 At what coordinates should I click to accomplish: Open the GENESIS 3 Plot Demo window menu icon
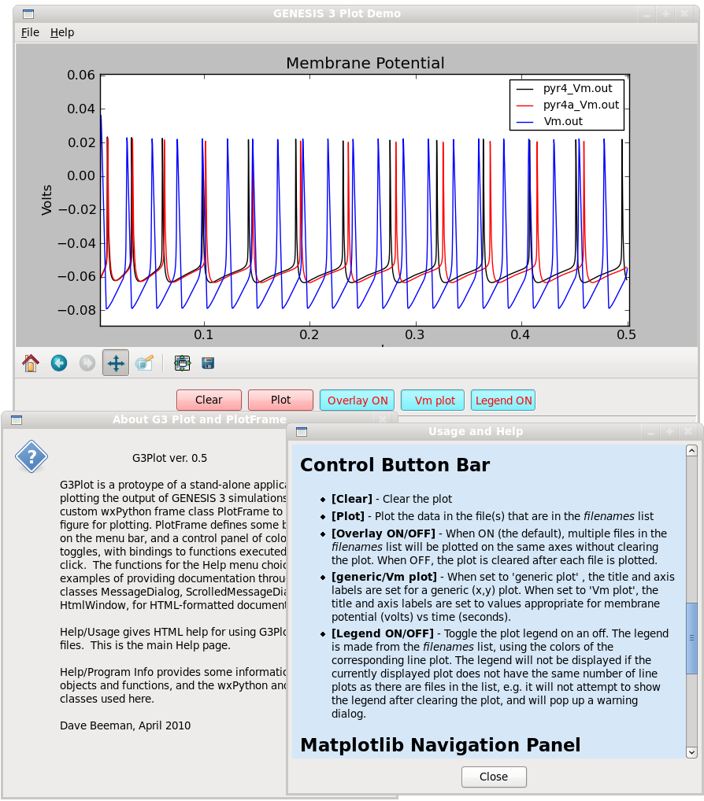(x=28, y=14)
